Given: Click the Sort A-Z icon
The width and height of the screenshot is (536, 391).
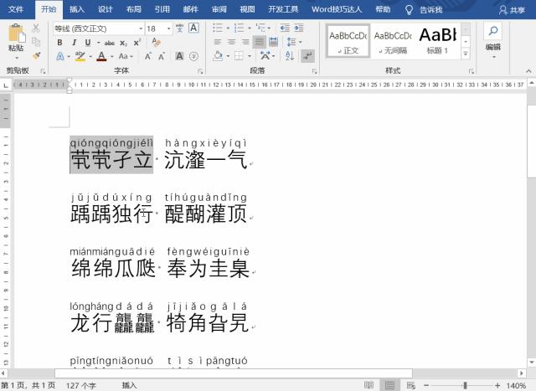Looking at the screenshot, I should tap(290, 56).
